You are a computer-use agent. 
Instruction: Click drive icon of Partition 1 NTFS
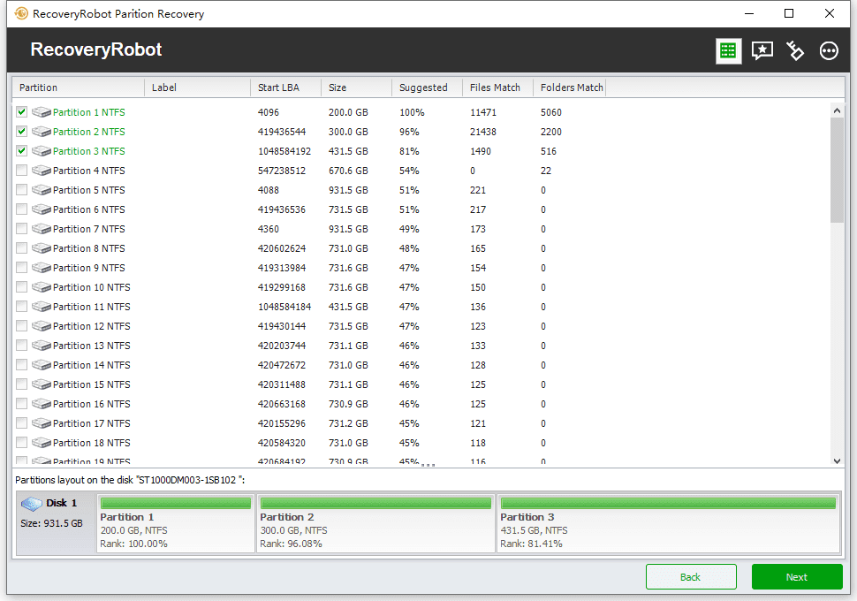(x=42, y=112)
